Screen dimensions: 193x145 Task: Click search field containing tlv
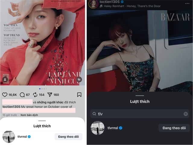(x=140, y=114)
